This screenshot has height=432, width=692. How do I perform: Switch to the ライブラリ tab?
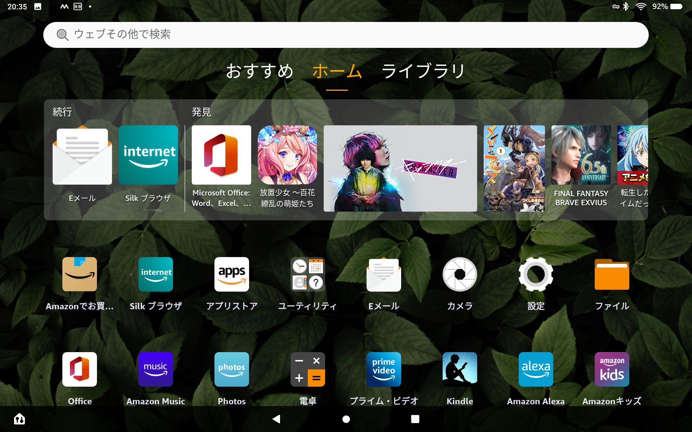(x=423, y=71)
